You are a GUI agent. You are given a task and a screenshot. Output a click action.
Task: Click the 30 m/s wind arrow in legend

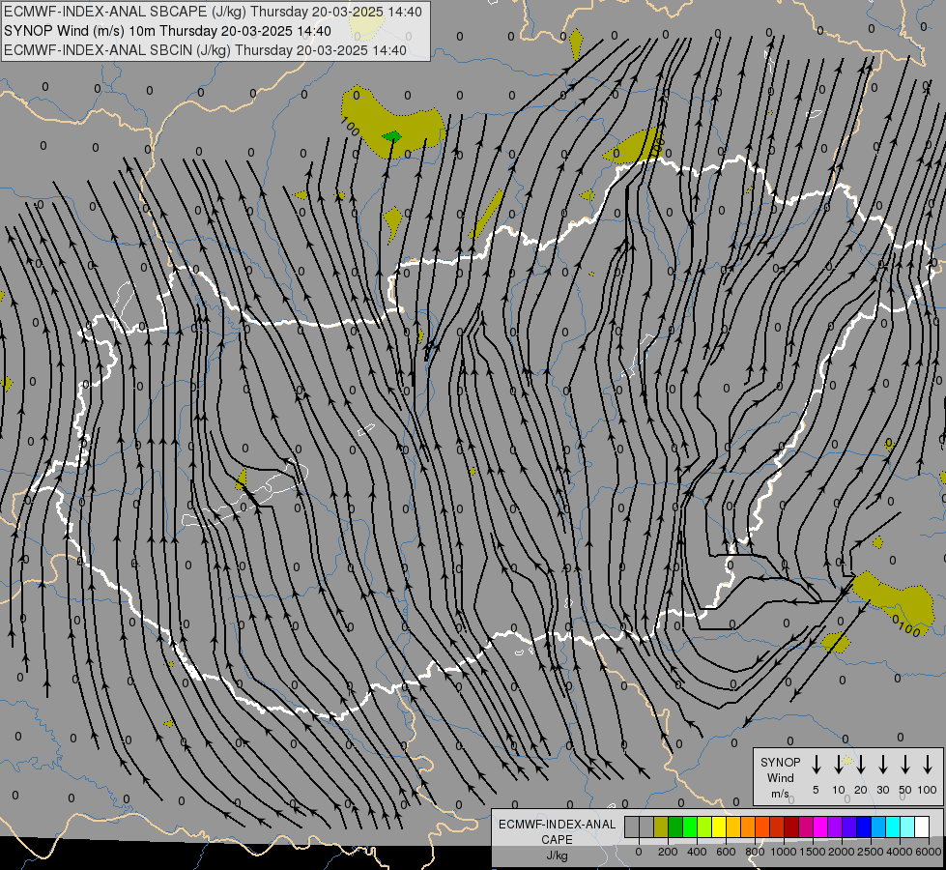(882, 765)
